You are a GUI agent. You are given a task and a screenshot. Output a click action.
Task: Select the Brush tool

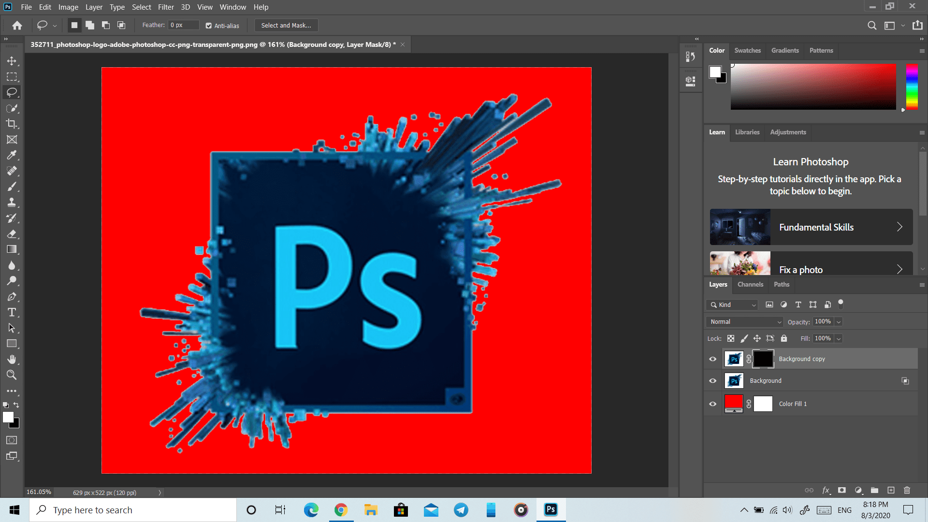tap(12, 187)
